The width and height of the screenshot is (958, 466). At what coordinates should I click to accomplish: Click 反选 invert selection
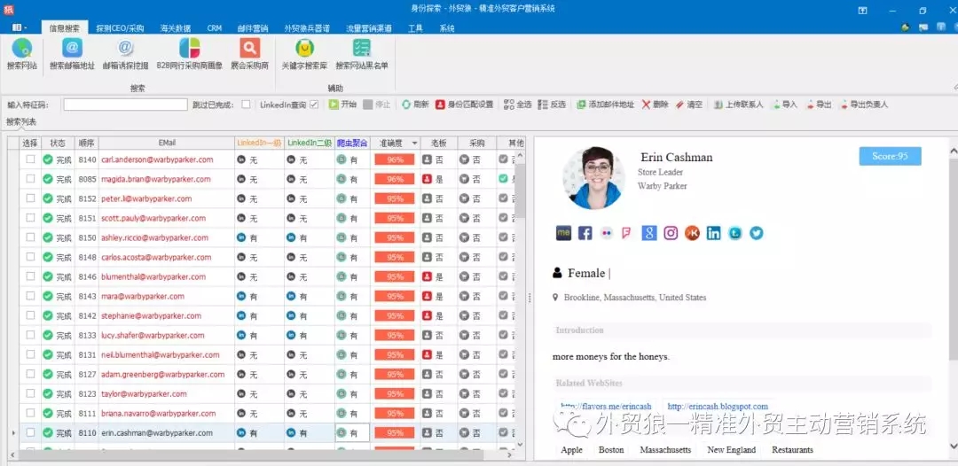(552, 105)
